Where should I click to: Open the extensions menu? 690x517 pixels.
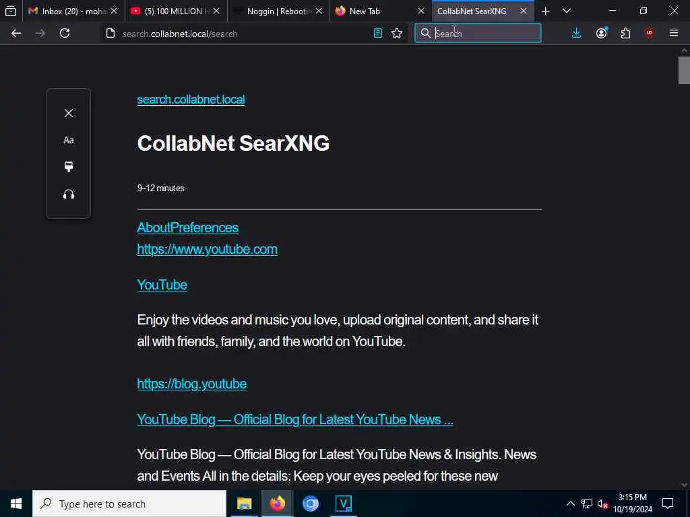(625, 33)
